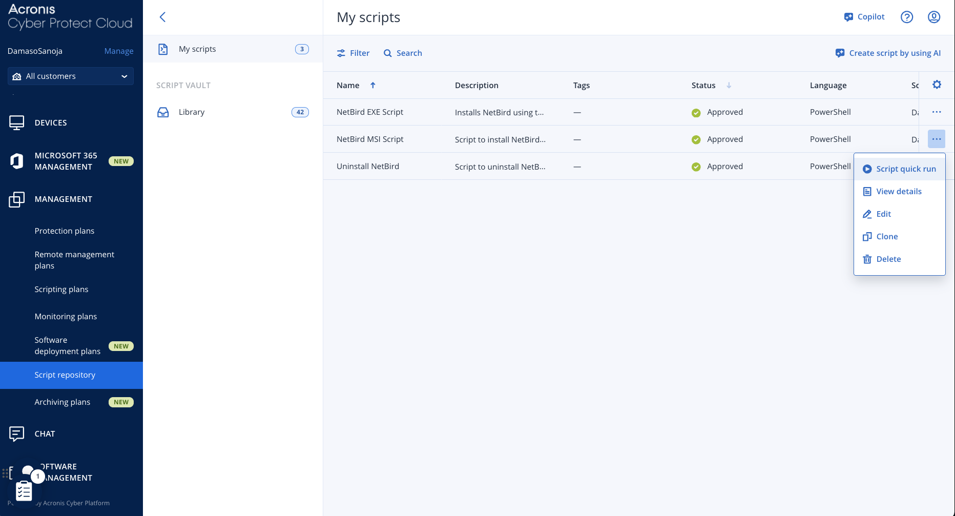Open the user account profile icon

pyautogui.click(x=933, y=17)
